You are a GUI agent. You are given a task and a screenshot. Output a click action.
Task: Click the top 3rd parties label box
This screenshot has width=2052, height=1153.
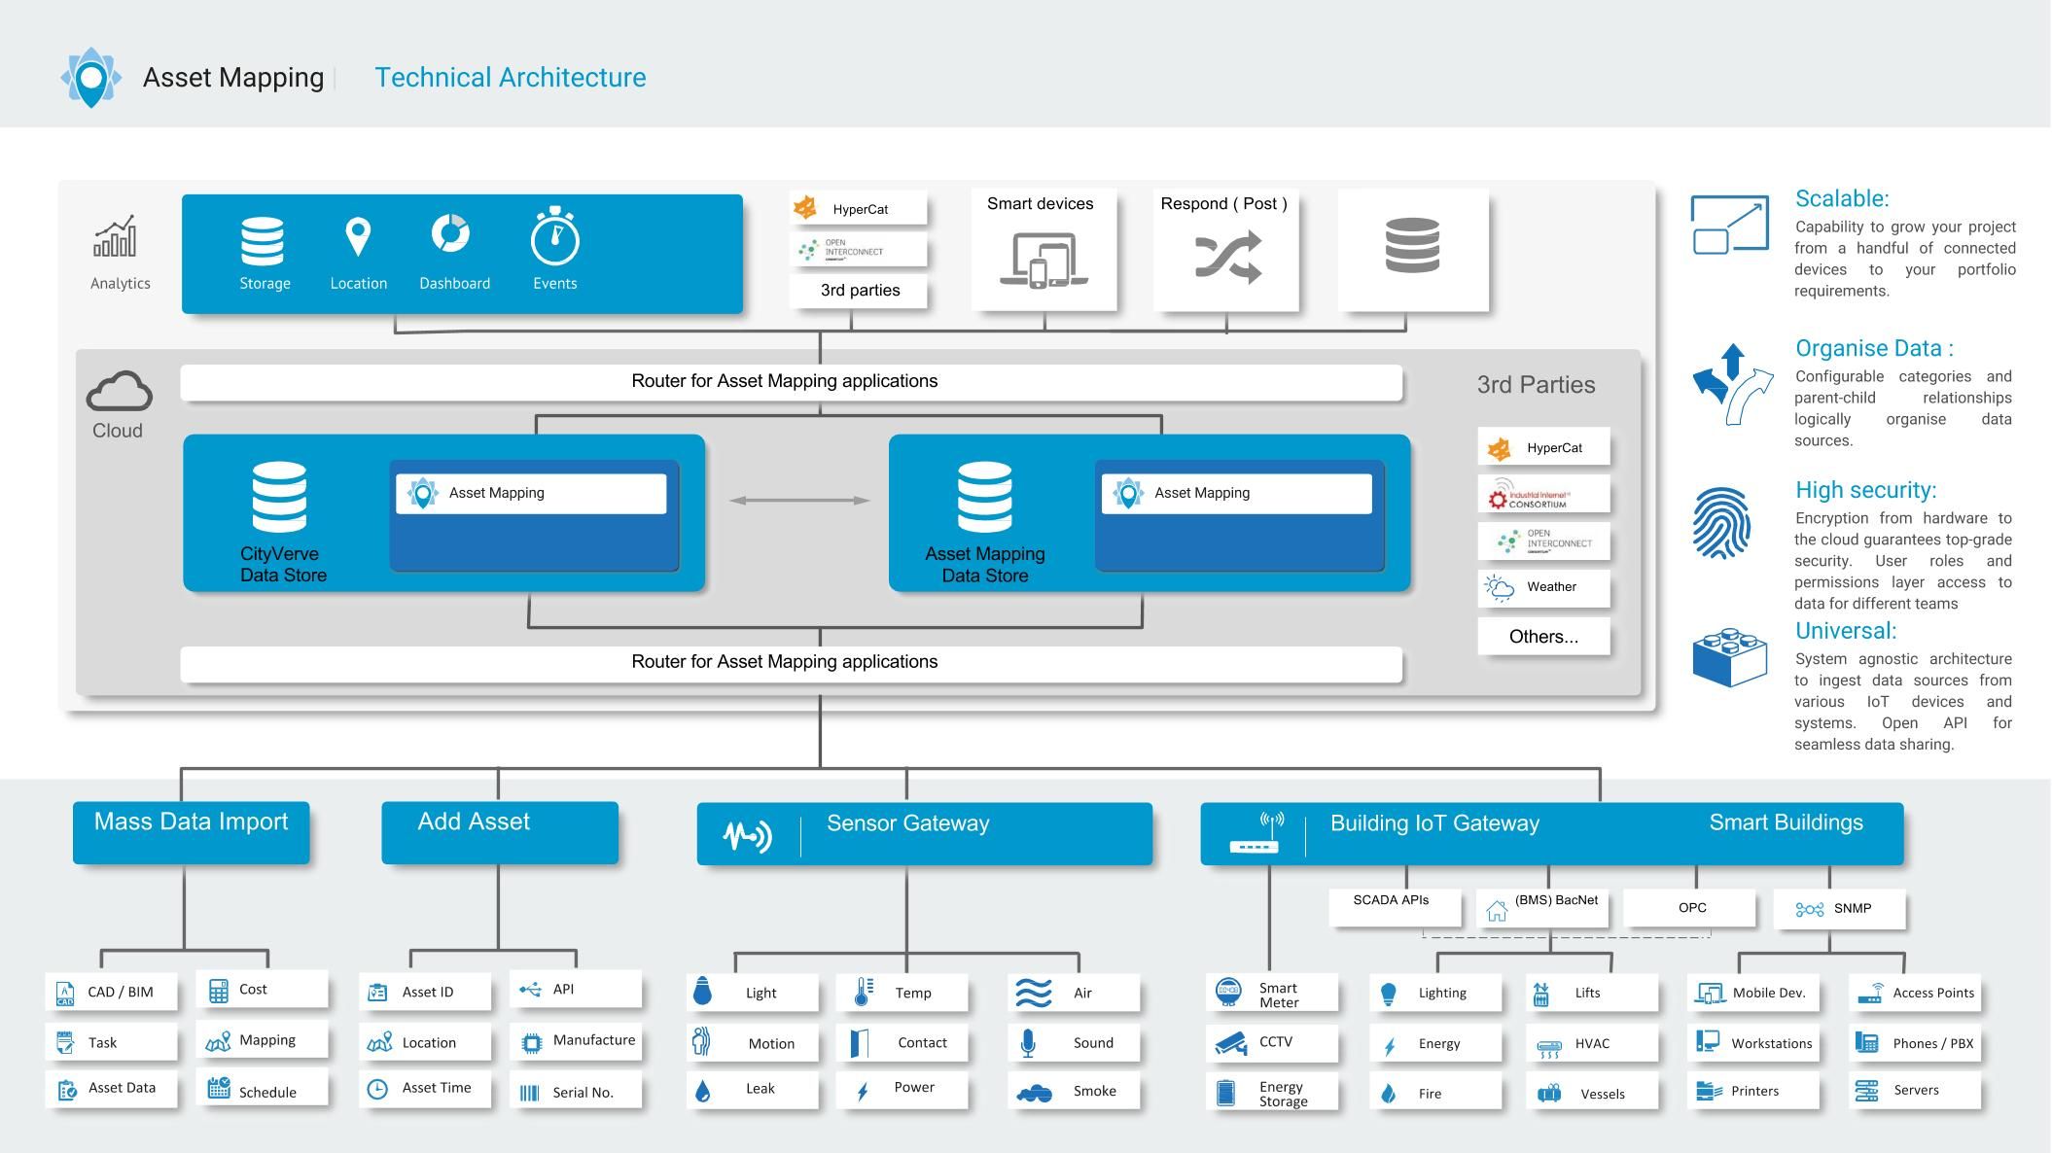coord(859,291)
